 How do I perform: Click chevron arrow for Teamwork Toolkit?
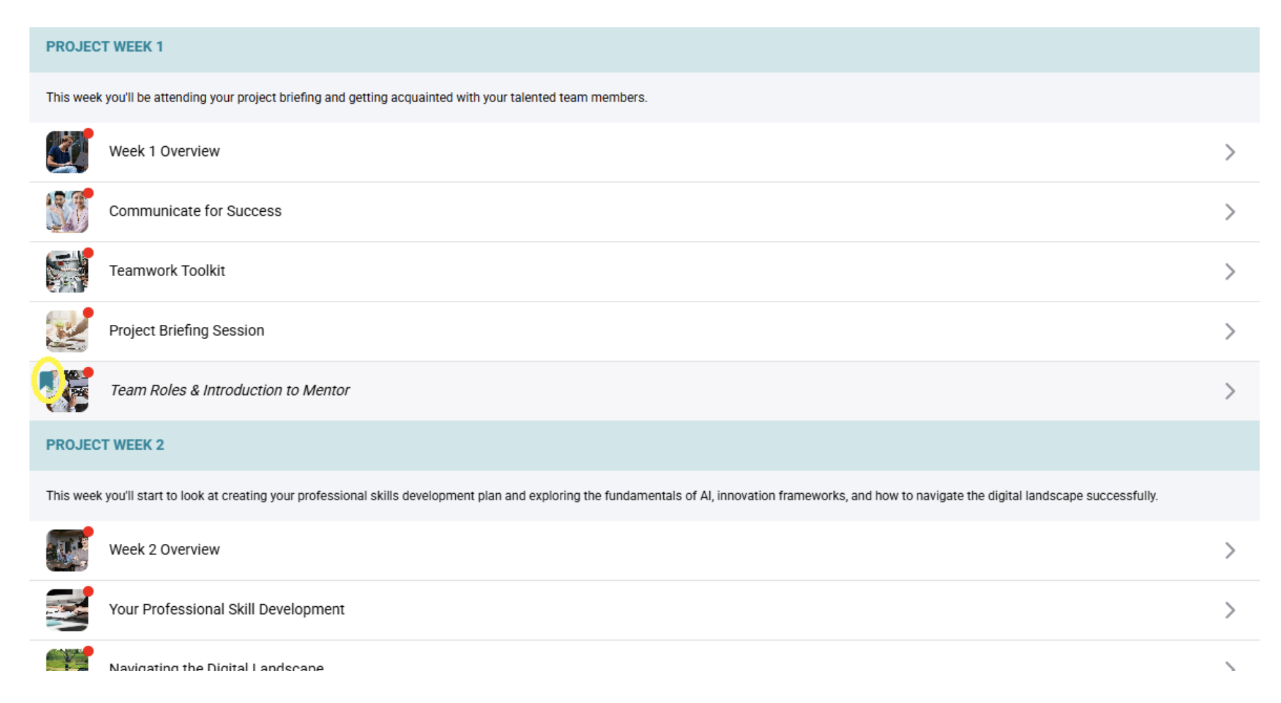coord(1229,272)
